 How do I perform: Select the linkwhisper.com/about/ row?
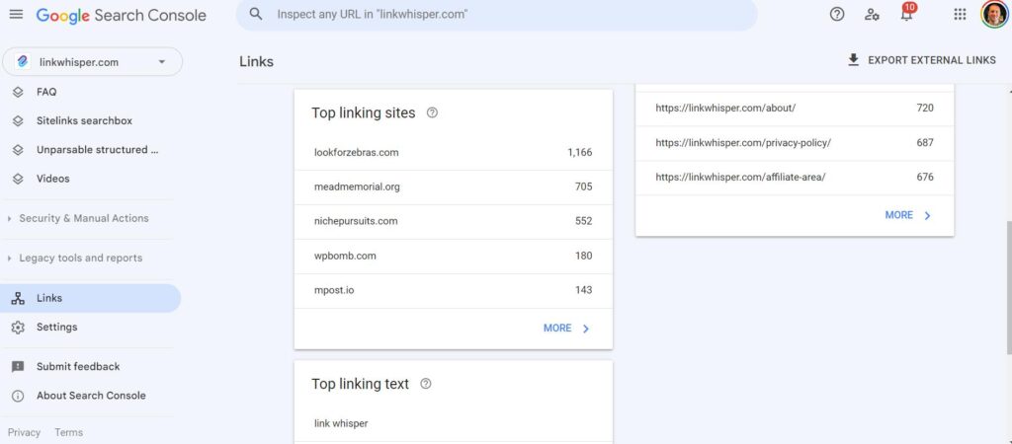pyautogui.click(x=795, y=109)
